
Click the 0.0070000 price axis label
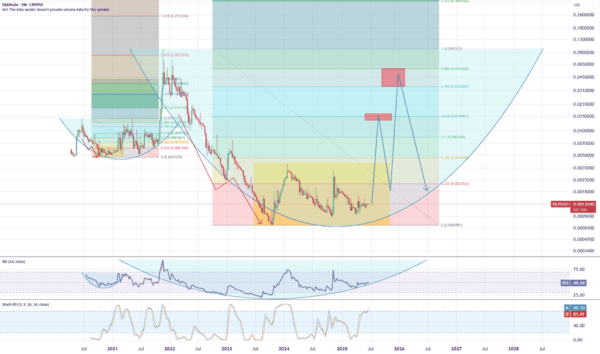point(583,144)
